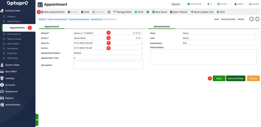Open Examinations in the sidebar
Viewport: 261px width, 127px height.
tap(14, 34)
